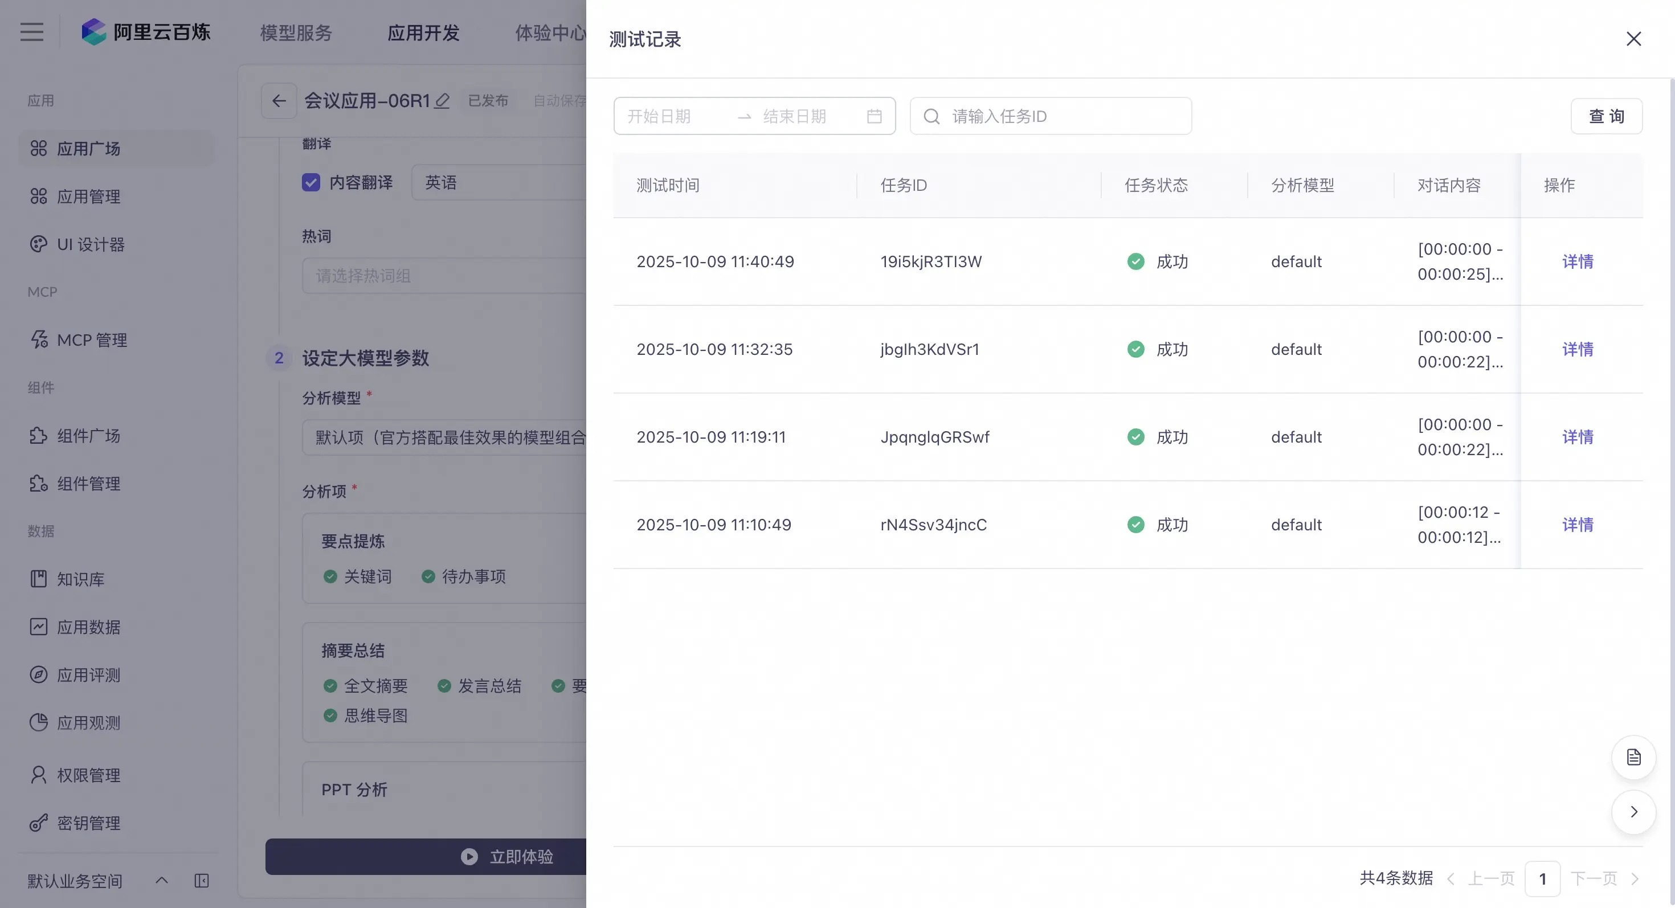Click the calendar icon in date range field

tap(874, 116)
